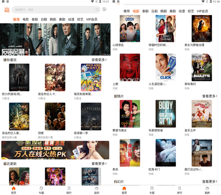Click the title 布莱顿惊魂
Viewport: 221px width, 195px height.
[x=156, y=130]
